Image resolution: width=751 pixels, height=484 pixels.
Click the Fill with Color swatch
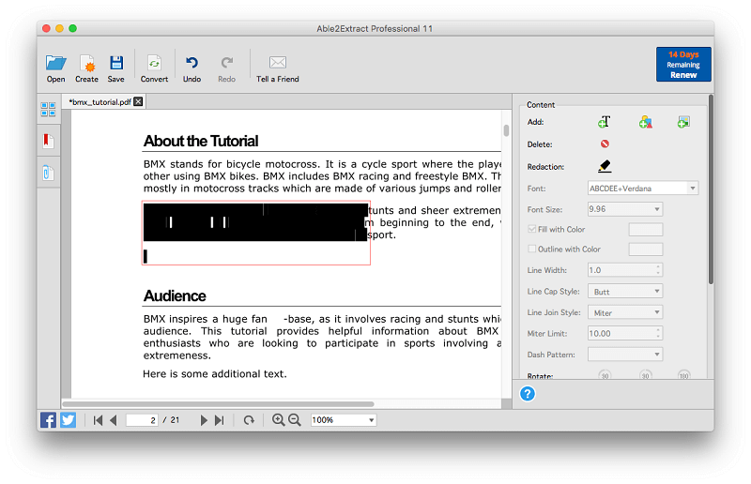coord(646,230)
